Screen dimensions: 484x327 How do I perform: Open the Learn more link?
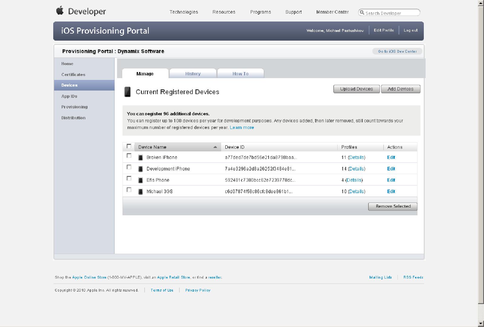(x=242, y=127)
